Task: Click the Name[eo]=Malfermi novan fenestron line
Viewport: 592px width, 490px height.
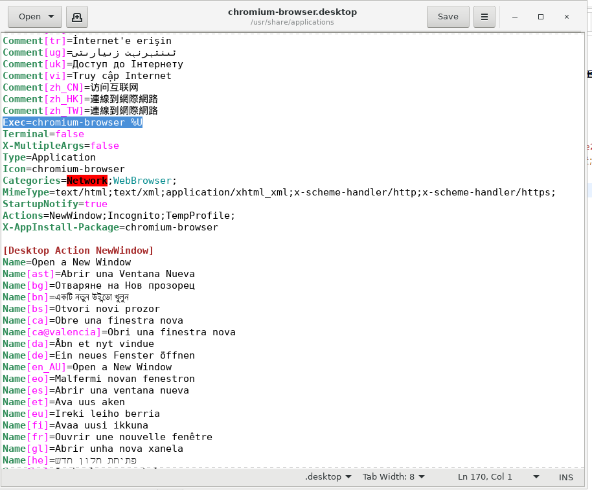Action: coord(98,379)
